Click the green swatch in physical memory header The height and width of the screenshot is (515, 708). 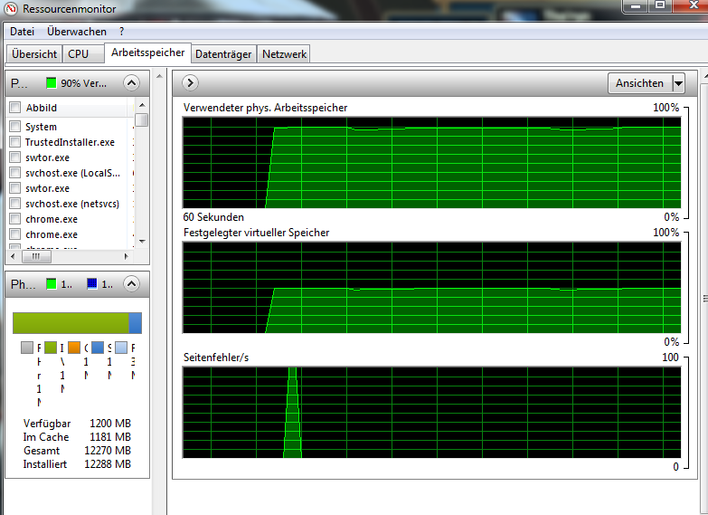[52, 284]
